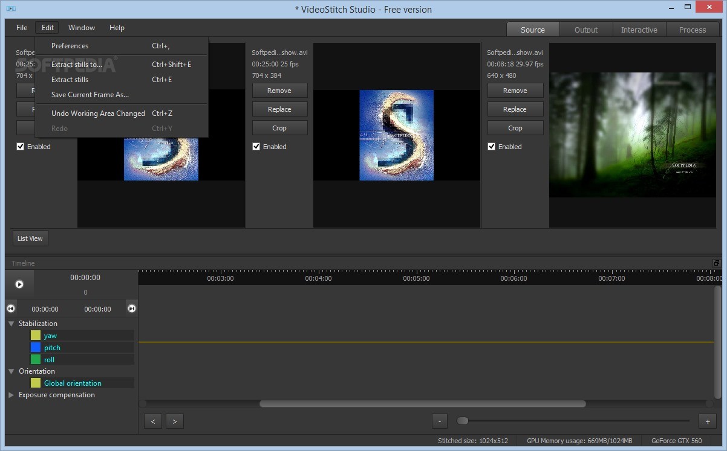Click the GPU Memory usage status text
The width and height of the screenshot is (727, 451).
pyautogui.click(x=579, y=441)
